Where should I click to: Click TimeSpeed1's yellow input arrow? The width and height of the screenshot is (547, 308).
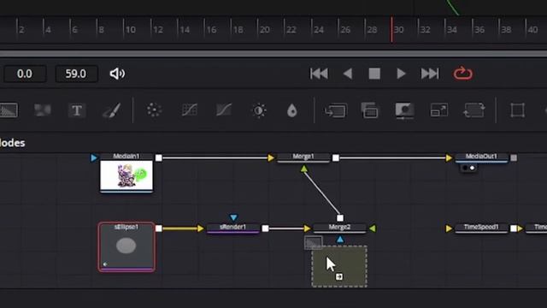click(449, 228)
